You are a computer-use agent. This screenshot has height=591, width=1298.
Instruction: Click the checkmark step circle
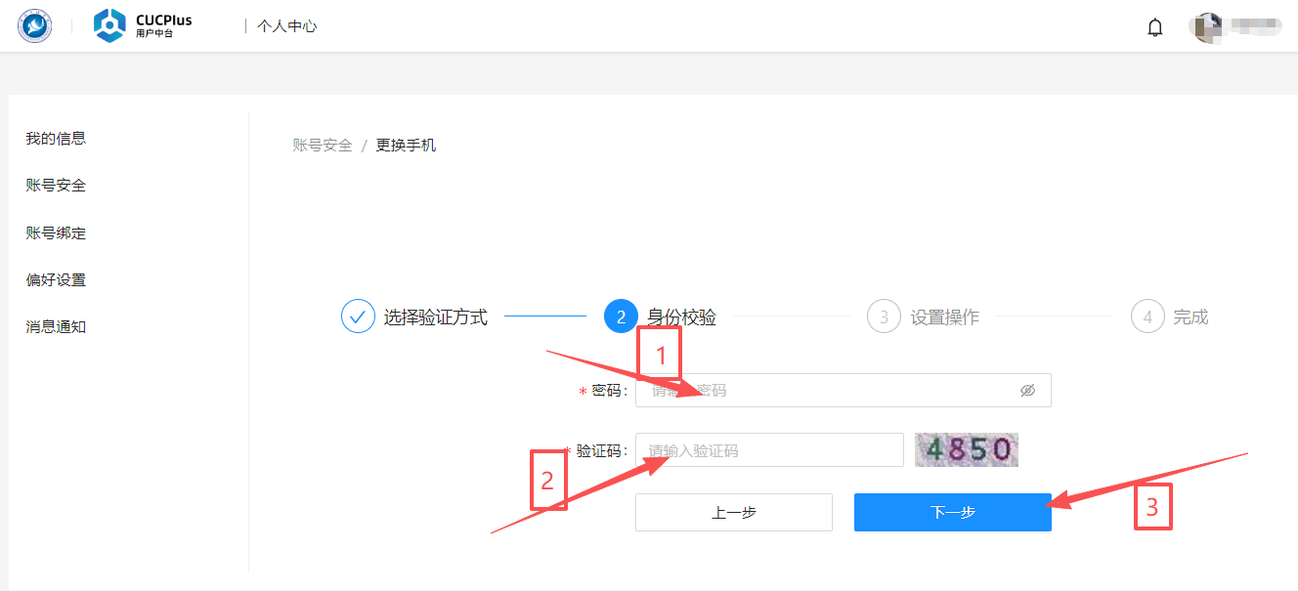click(x=358, y=317)
